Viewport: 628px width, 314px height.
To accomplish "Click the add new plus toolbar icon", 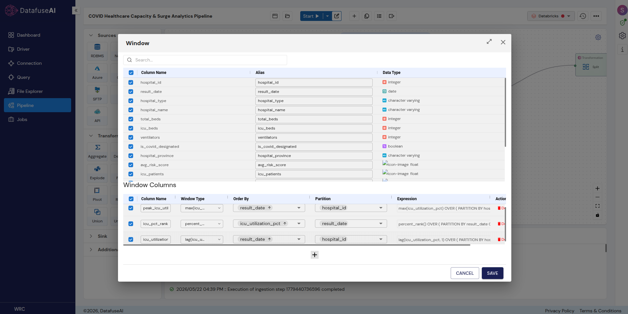I will 354,16.
